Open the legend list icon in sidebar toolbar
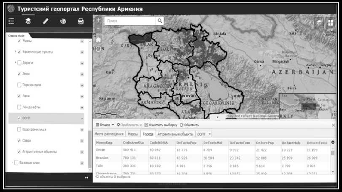Image resolution: width=342 pixels, height=192 pixels. click(11, 21)
